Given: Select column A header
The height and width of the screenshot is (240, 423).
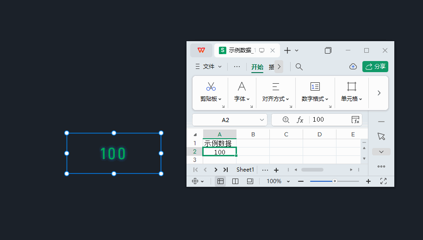Looking at the screenshot, I should pos(219,134).
